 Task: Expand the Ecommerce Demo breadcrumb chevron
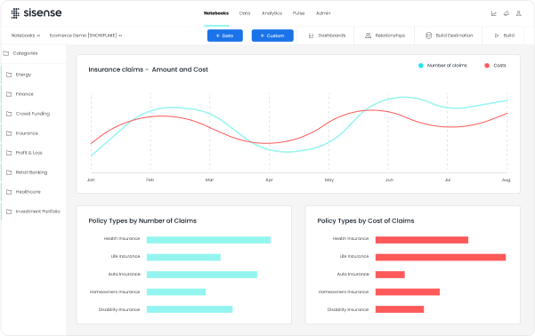coord(120,36)
